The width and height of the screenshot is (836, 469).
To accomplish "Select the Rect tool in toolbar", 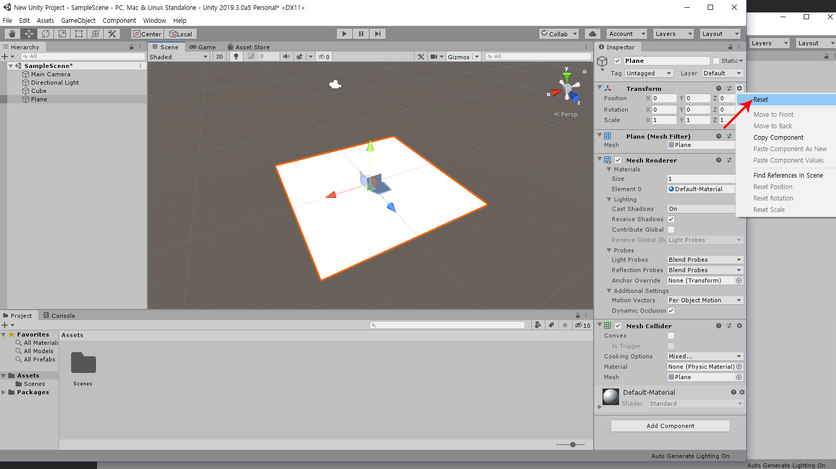I will click(x=78, y=34).
